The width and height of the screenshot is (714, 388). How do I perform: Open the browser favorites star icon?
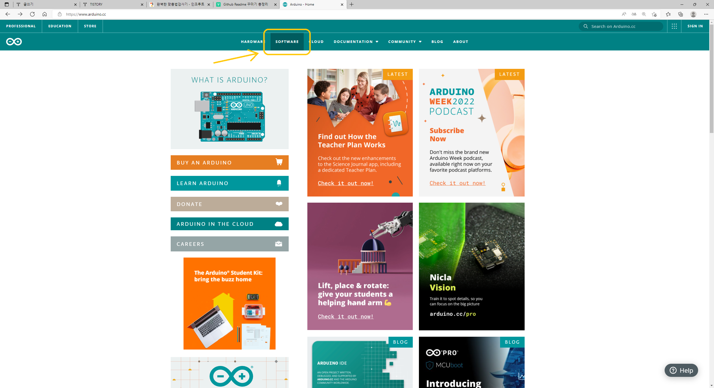[x=668, y=14]
